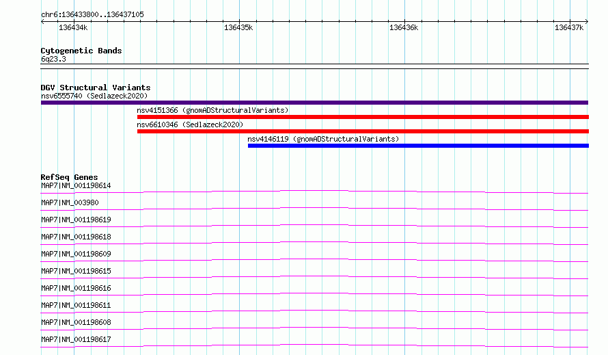Select transcript MAP7|NM_001198614
Viewport: 608px width, 355px height.
[76, 185]
